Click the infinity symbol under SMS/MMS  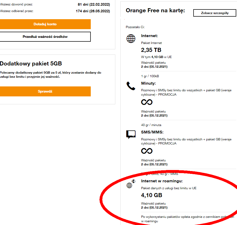147,151
